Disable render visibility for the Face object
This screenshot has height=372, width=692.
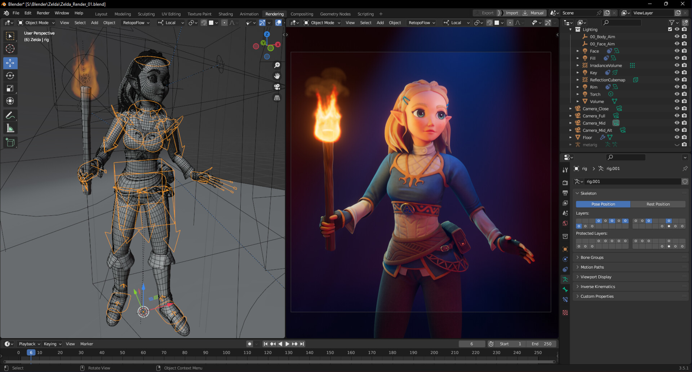684,51
